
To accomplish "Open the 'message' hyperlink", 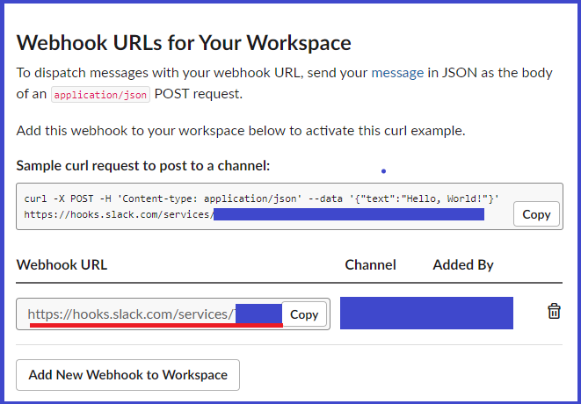I will coord(397,73).
